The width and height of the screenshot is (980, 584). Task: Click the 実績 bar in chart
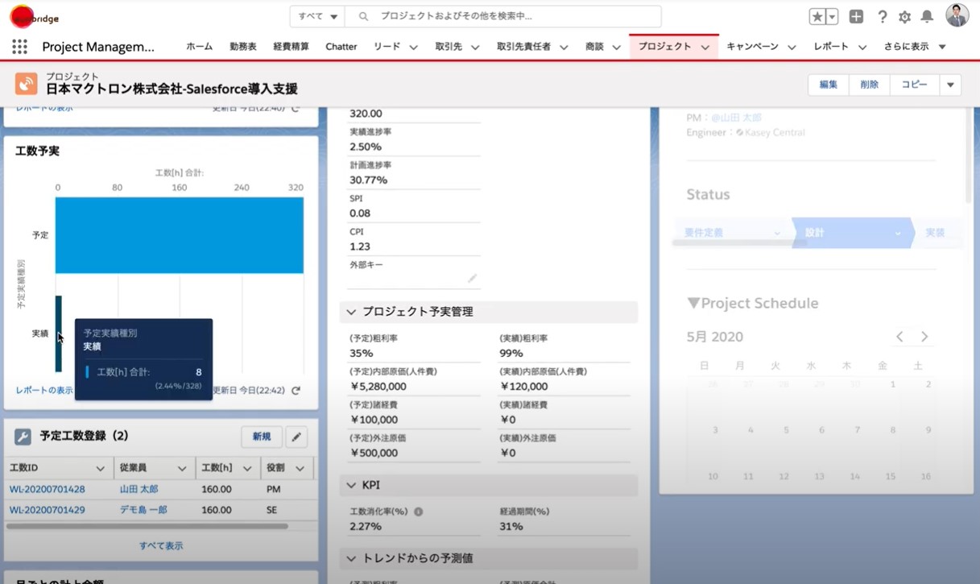[59, 333]
